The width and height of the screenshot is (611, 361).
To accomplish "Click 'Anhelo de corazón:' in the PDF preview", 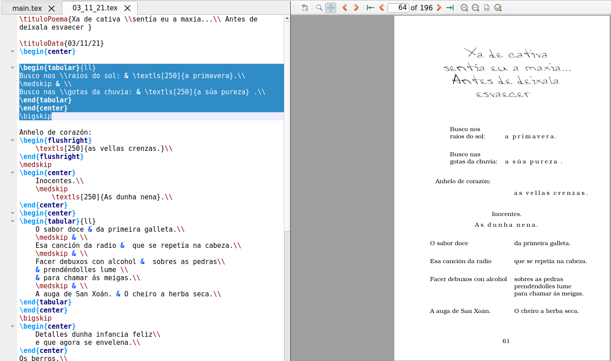I will 463,181.
